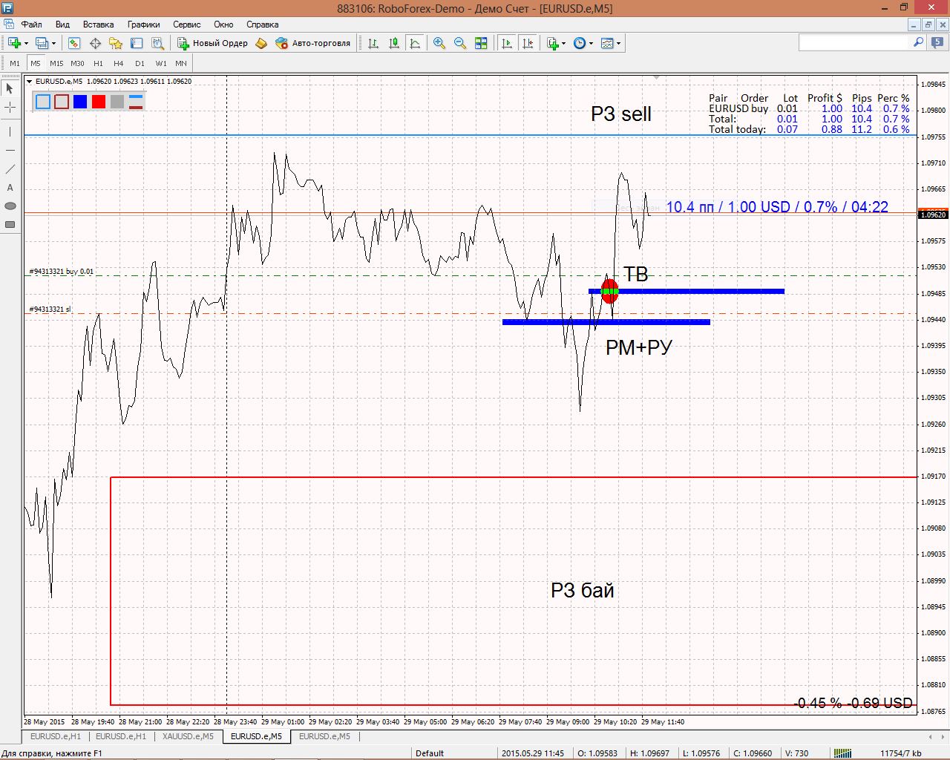Click the solid red color swatch
This screenshot has height=760, width=950.
(99, 102)
